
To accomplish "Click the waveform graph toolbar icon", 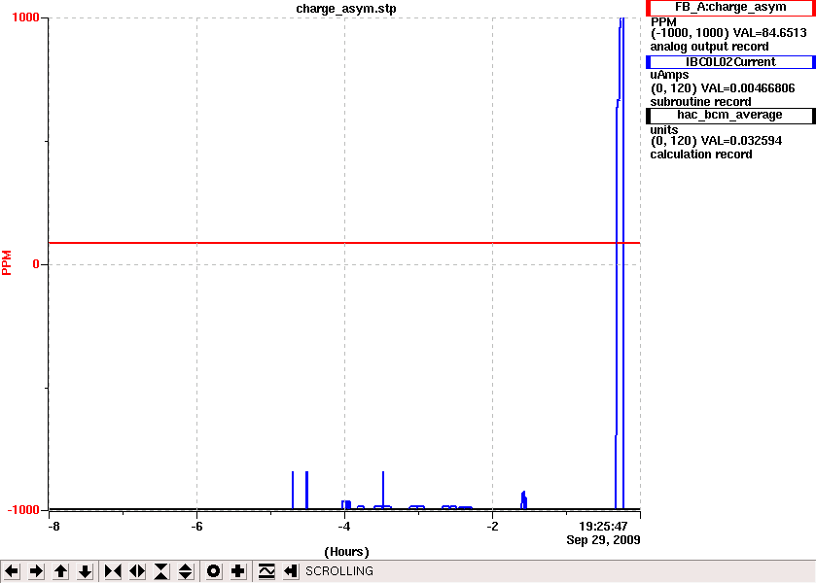I will click(x=266, y=571).
